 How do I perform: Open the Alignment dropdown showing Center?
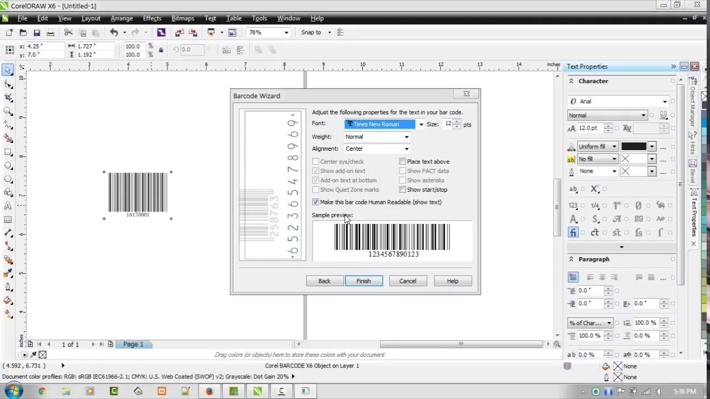[406, 149]
